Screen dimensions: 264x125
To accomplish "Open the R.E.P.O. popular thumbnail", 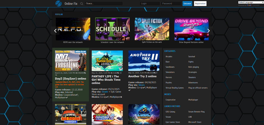I will coord(73,29).
